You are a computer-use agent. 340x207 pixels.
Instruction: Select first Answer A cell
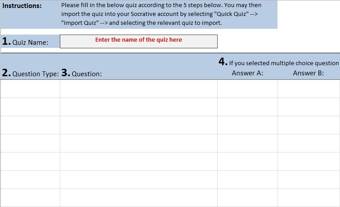(248, 89)
